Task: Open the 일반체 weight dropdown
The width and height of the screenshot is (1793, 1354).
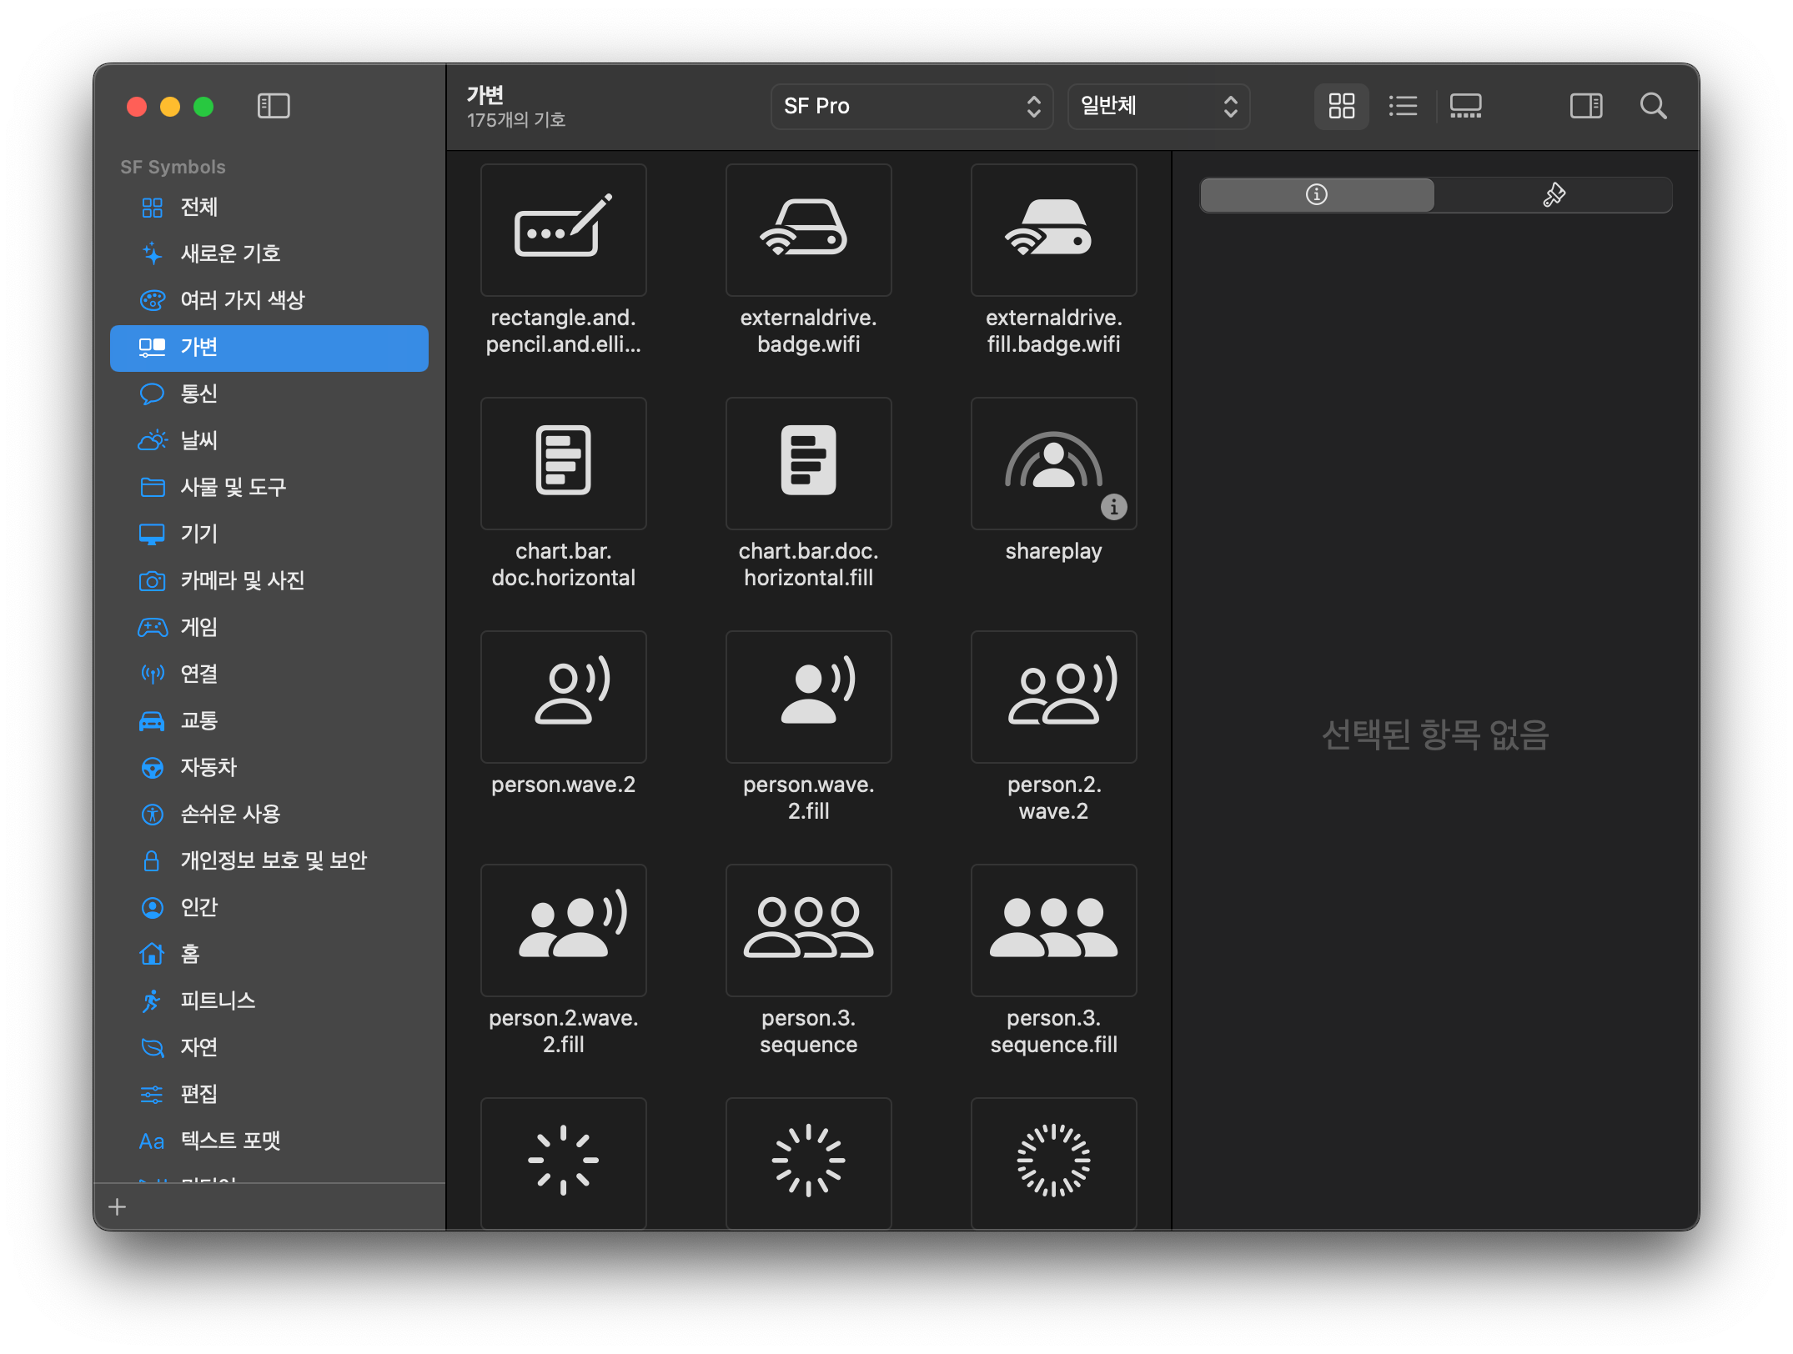Action: (1158, 106)
